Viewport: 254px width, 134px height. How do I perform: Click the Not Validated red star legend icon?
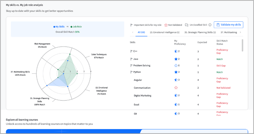coord(166,25)
